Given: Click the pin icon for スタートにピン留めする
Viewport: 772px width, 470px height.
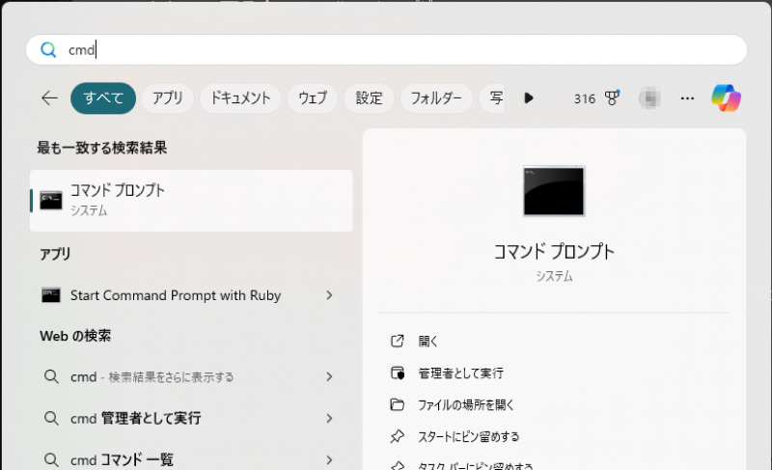Looking at the screenshot, I should tap(397, 436).
